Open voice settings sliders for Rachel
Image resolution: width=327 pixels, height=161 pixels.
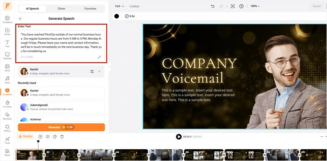click(92, 72)
